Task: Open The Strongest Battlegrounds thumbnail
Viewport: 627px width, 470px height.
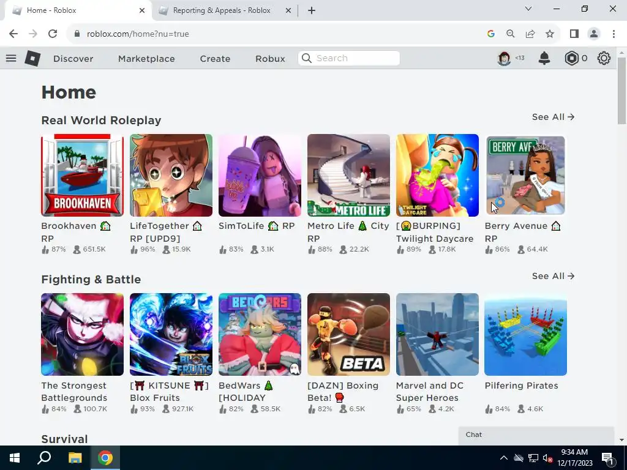Action: (x=83, y=335)
